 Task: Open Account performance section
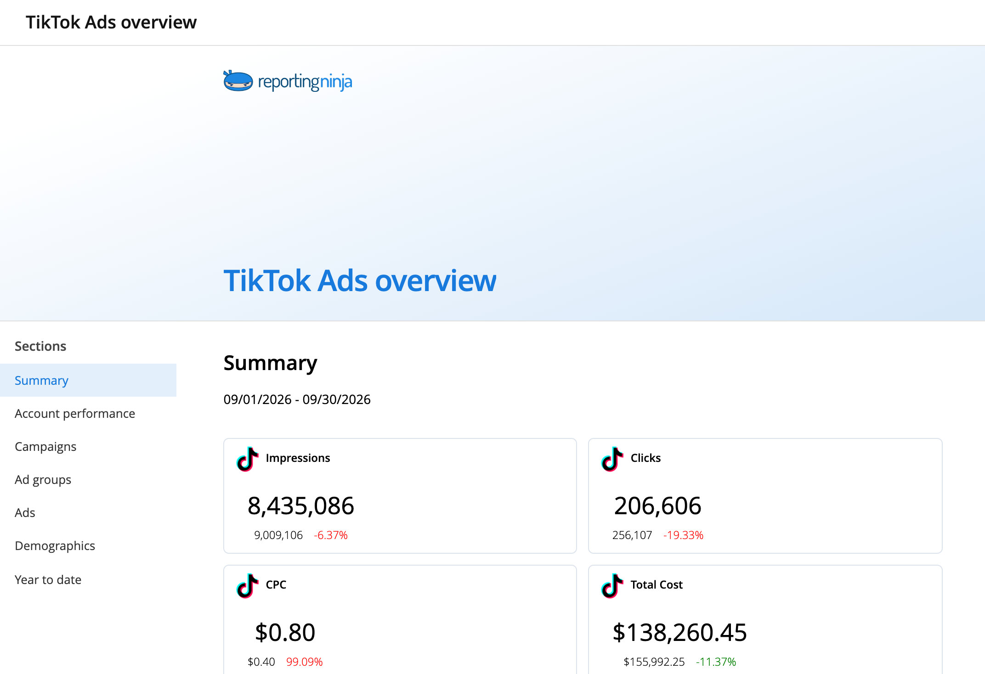75,413
